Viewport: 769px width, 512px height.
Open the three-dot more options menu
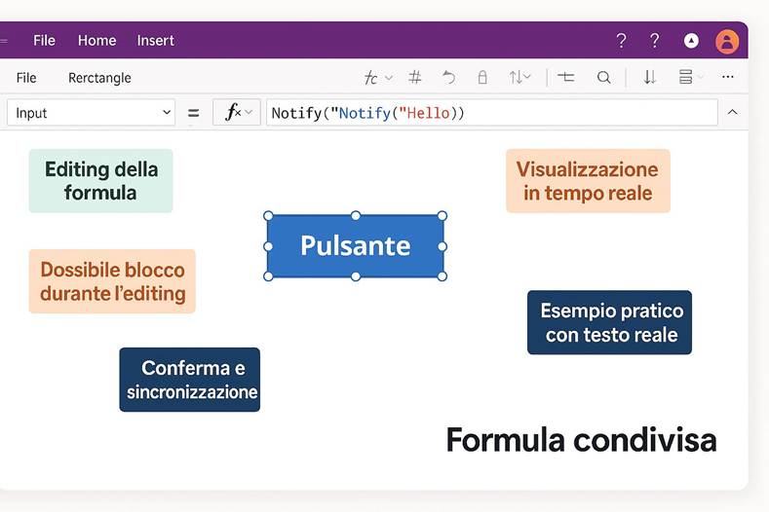coord(728,77)
